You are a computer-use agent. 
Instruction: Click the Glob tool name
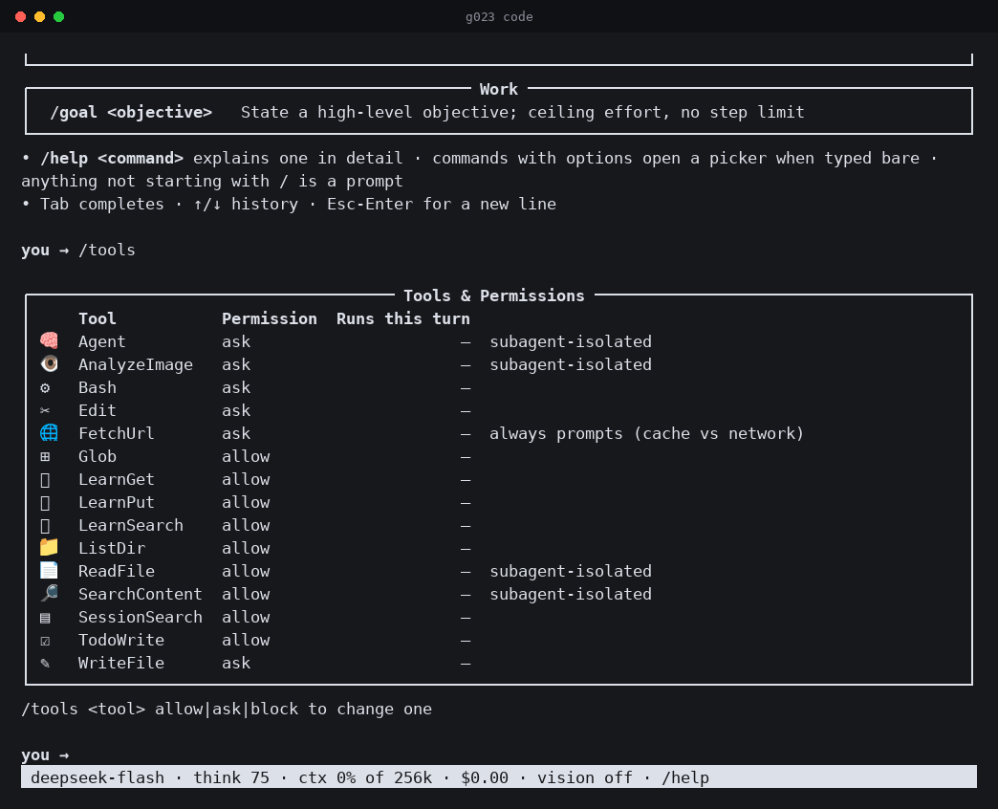coord(98,456)
